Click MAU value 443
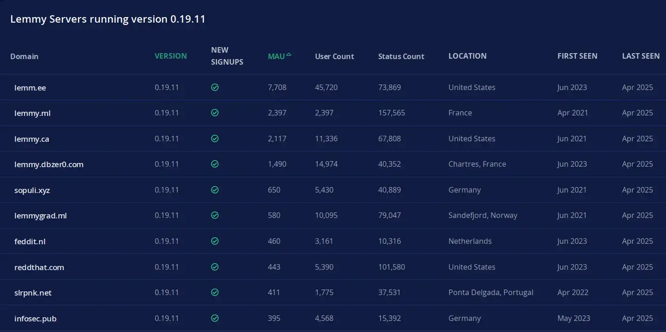Image resolution: width=666 pixels, height=332 pixels. click(x=274, y=267)
